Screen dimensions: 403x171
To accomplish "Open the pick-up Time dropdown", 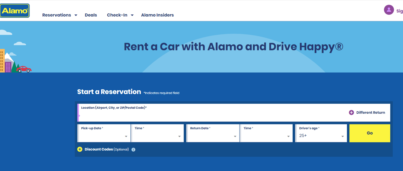I will [x=158, y=133].
